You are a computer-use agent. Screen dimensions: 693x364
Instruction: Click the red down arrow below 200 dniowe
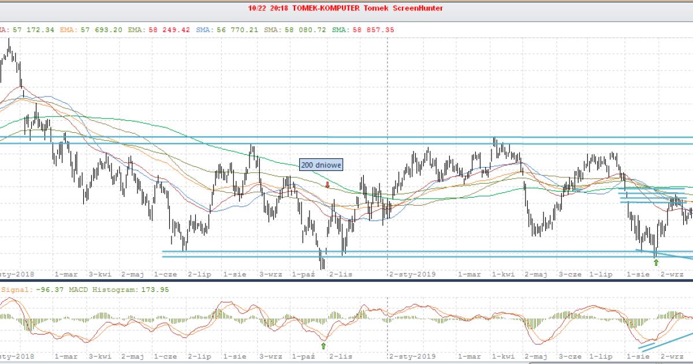pos(327,185)
